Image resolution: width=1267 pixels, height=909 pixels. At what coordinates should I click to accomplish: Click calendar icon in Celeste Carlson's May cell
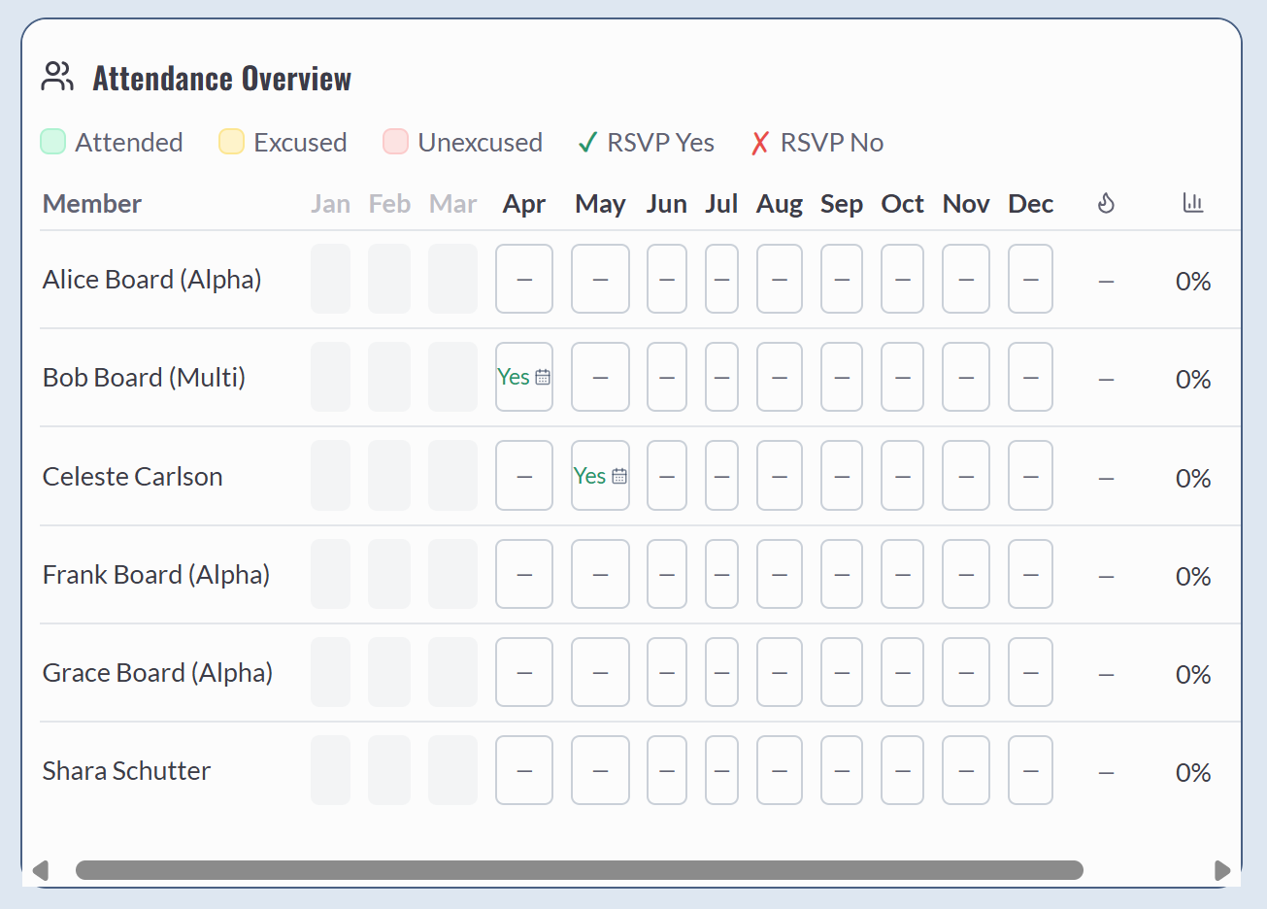coord(619,476)
